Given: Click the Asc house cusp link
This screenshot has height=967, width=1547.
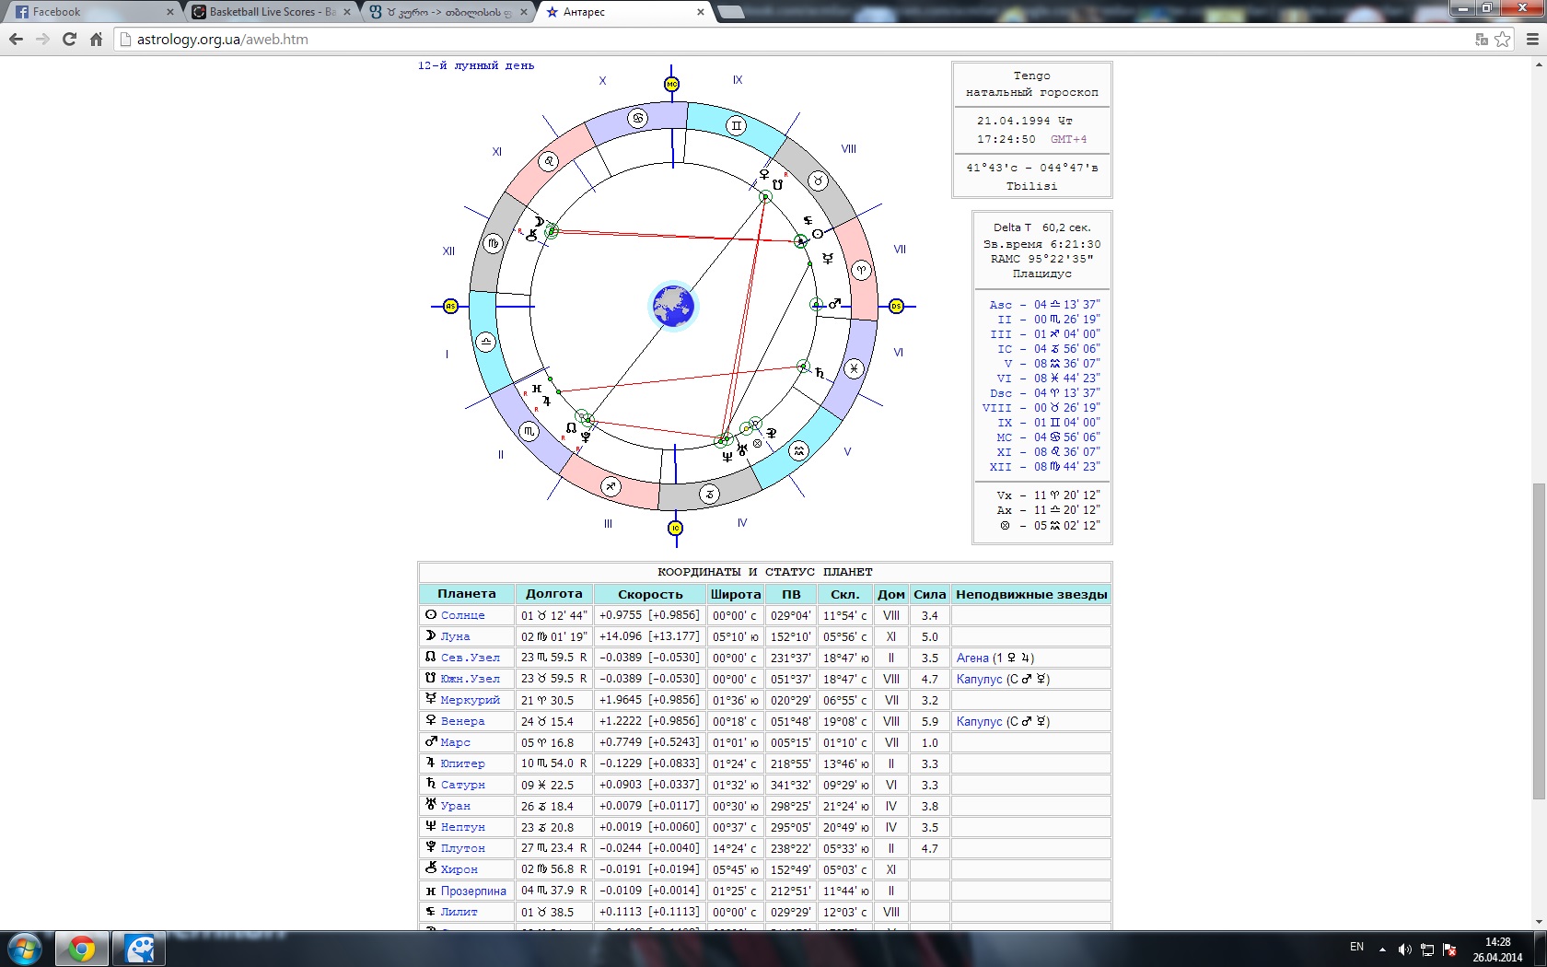Looking at the screenshot, I should click(1000, 305).
